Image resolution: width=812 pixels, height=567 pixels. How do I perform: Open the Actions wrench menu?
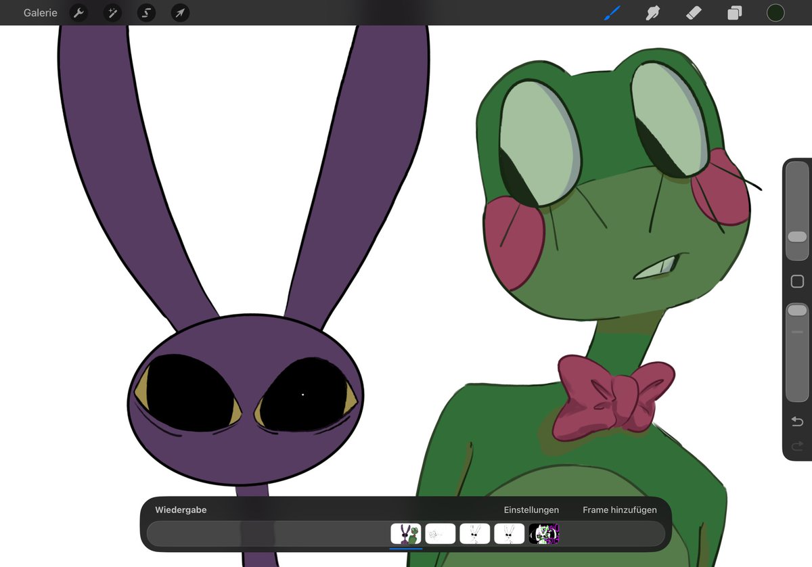coord(78,12)
